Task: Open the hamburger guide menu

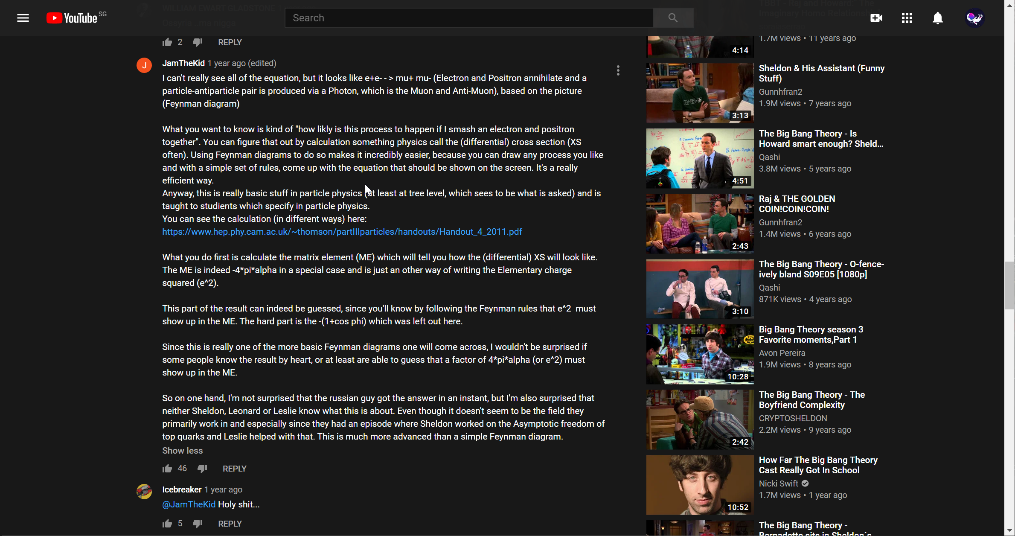Action: (23, 18)
